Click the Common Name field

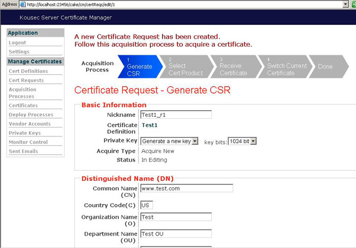187,188
